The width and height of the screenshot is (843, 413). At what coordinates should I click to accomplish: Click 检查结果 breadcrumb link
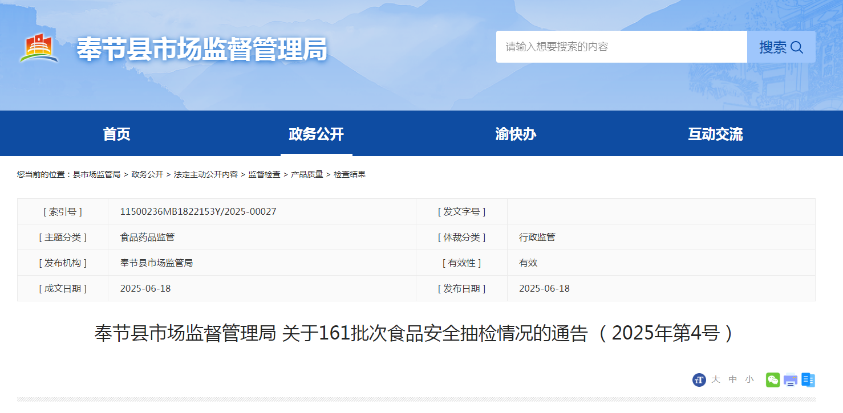tap(350, 174)
